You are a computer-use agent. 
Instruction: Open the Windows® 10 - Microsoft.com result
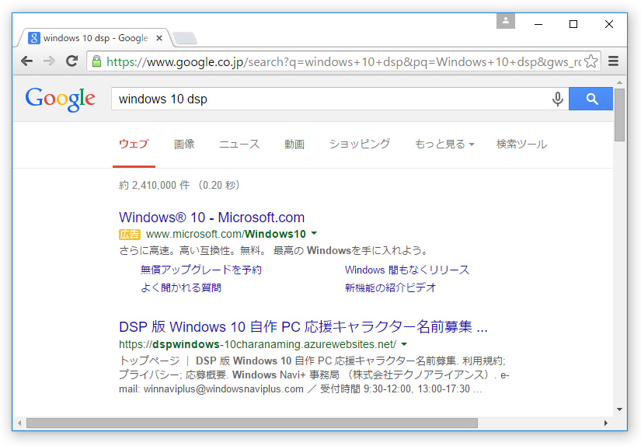click(x=212, y=218)
